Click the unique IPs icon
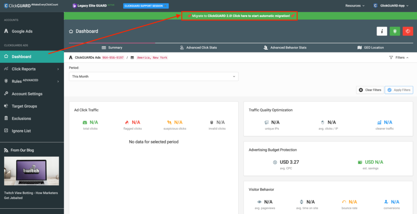Viewport: 417px width, 214px height. (266, 122)
